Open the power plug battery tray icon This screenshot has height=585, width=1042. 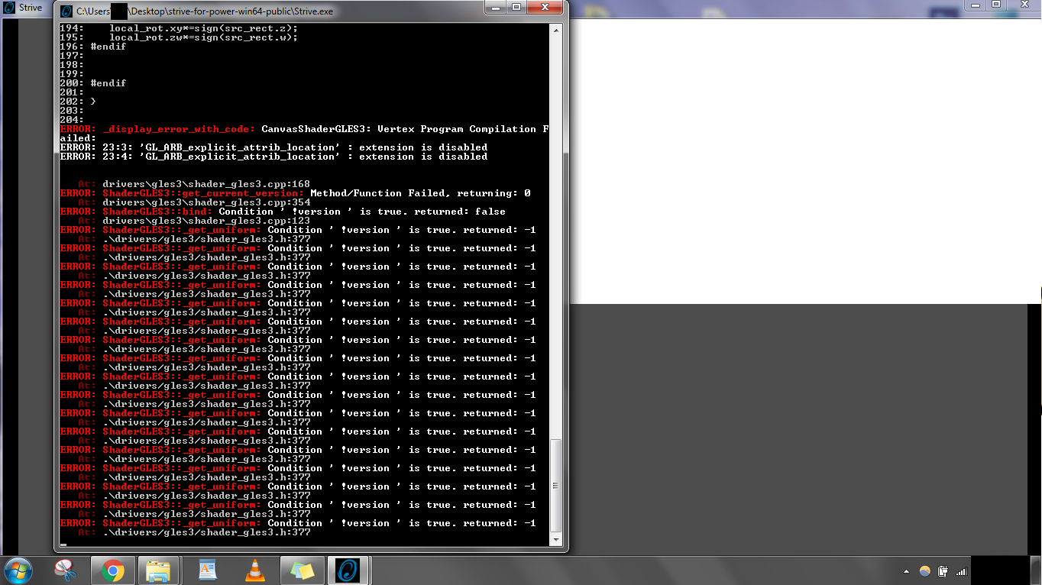943,571
